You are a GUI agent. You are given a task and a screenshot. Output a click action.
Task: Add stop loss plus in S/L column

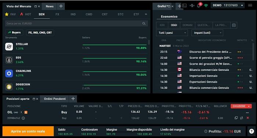point(110,118)
